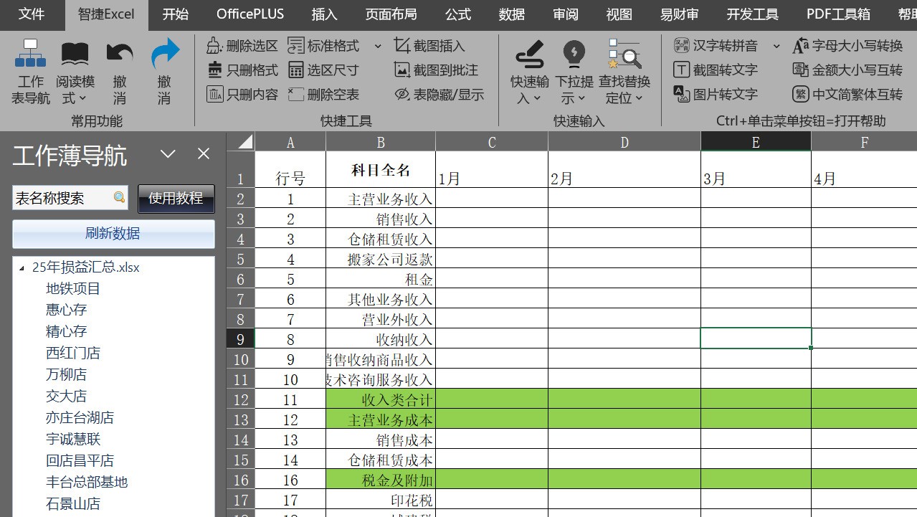Switch to the 页面布局 ribbon tab
The image size is (917, 517).
tap(391, 14)
